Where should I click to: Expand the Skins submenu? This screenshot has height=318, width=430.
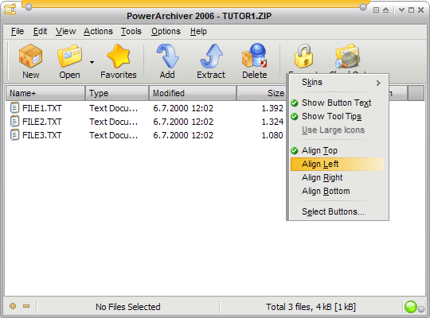337,83
